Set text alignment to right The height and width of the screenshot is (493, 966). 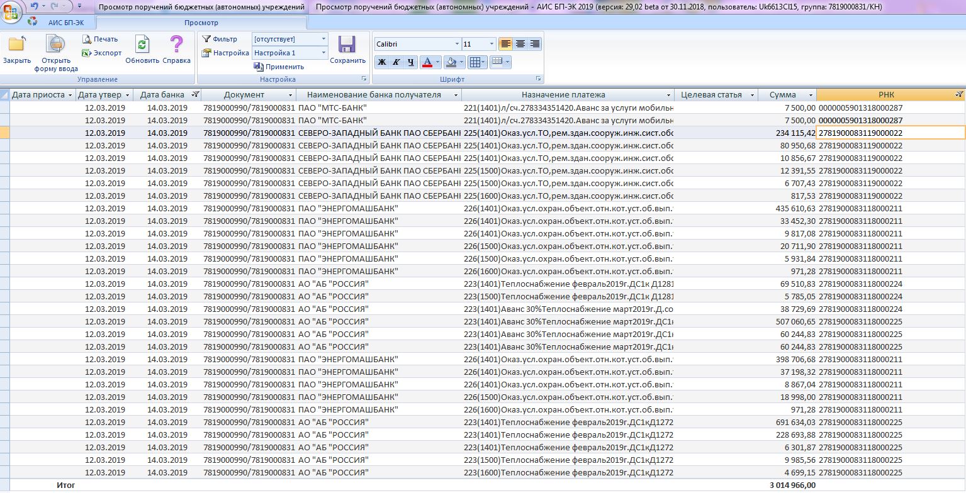[535, 44]
